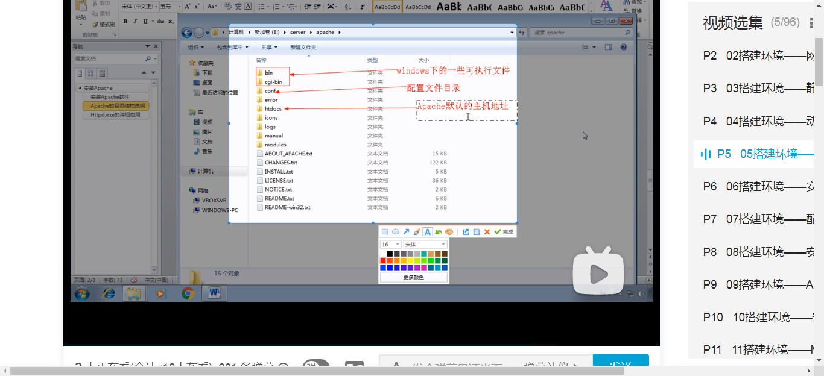
Task: Select the README-win32.txt file
Action: tap(284, 207)
